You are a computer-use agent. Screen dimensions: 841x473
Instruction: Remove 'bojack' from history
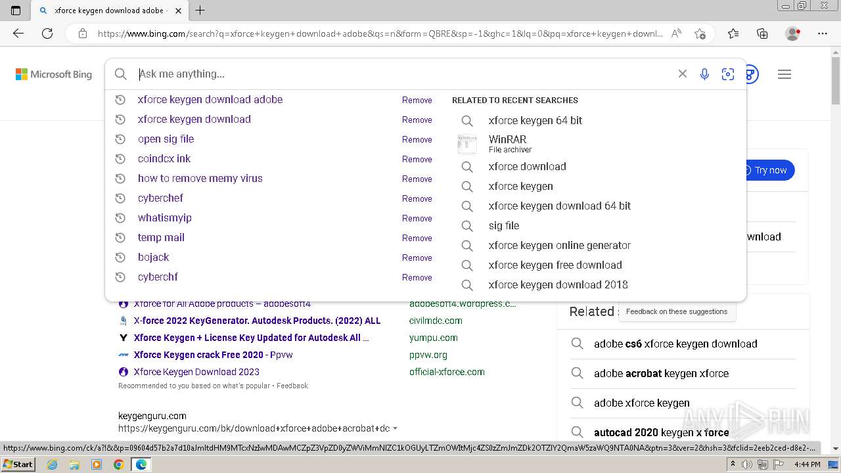(x=417, y=258)
